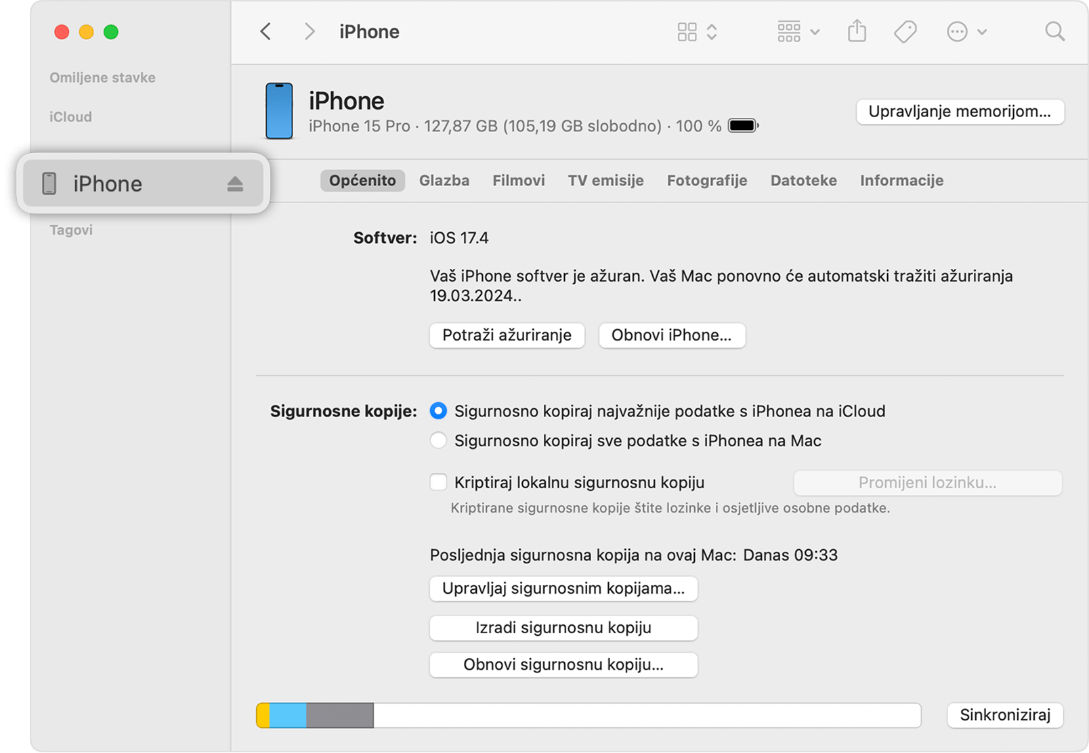Open Upravljaj sigurnosnim kopijama
Screen dimensions: 1089x753
point(563,588)
